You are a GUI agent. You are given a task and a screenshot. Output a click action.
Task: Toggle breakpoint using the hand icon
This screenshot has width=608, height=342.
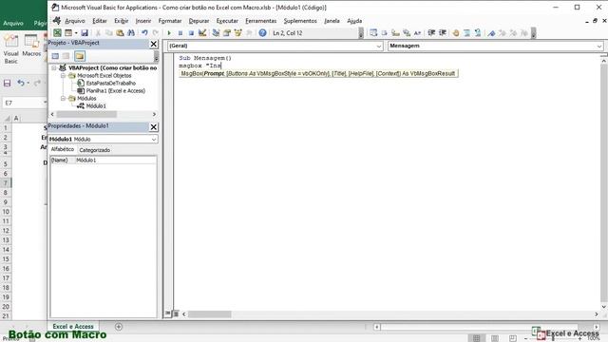coord(456,33)
